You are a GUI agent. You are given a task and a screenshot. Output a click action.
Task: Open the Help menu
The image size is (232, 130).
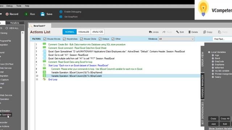tap(27, 6)
